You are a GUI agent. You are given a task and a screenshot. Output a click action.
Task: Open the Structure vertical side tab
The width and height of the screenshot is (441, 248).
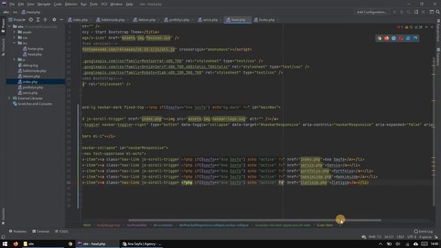pos(3,47)
